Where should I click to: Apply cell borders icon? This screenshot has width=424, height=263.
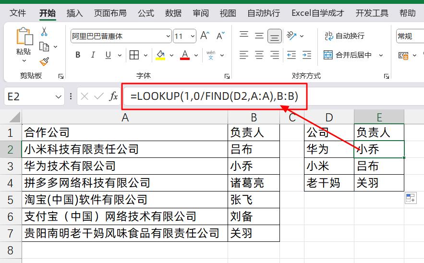[134, 55]
